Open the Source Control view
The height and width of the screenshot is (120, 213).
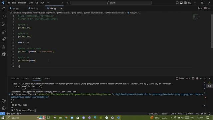click(4, 24)
